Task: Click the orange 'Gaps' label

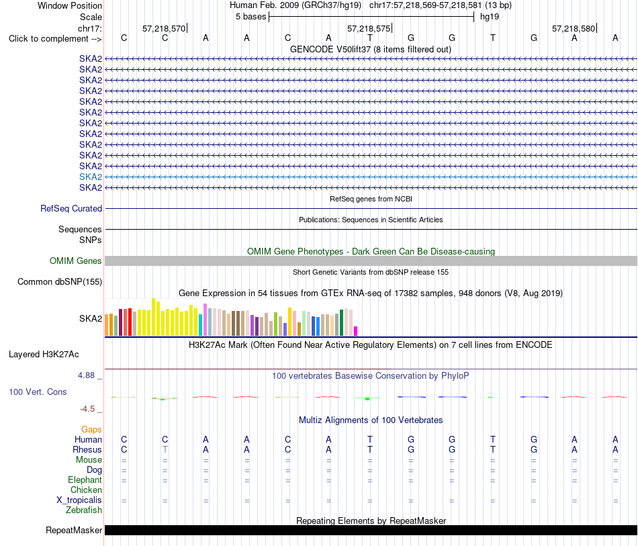Action: click(91, 430)
